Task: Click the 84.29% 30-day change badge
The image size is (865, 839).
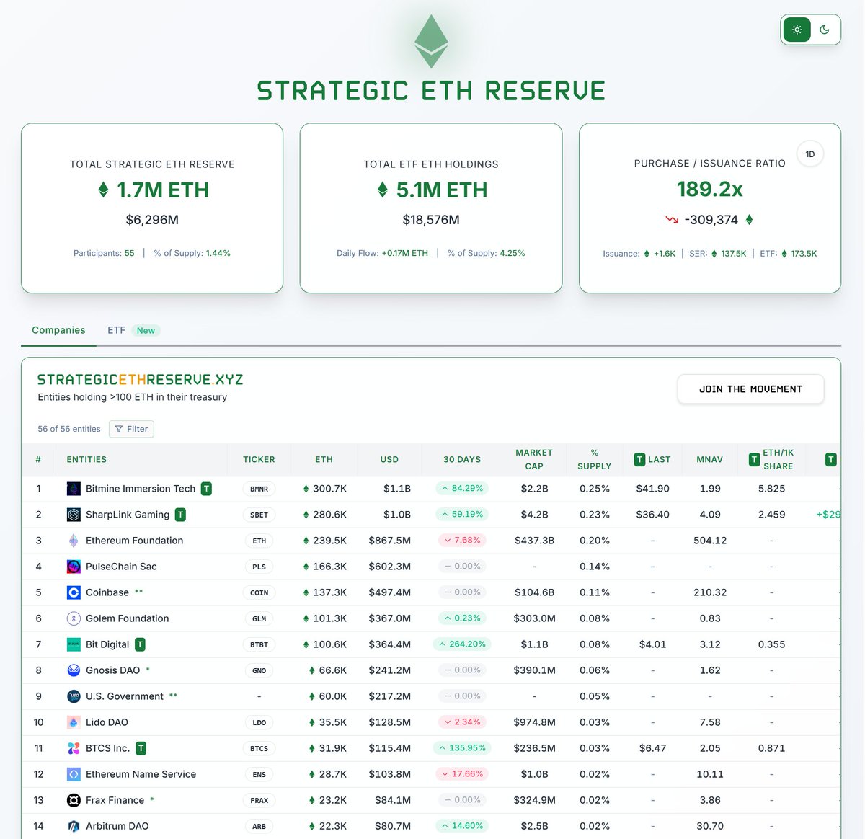Action: coord(462,488)
